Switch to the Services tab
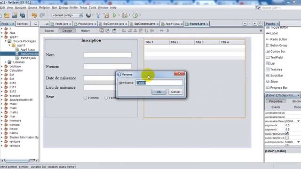The image size is (301, 169). 22,24
